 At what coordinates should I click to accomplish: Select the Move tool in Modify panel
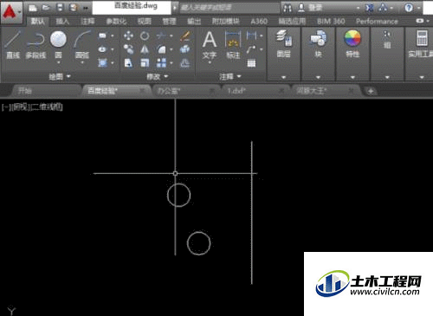pyautogui.click(x=128, y=35)
